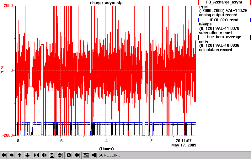Image resolution: width=251 pixels, height=159 pixels.
Task: Click the VAL=148.26 range readout for charge_asym
Action: pyautogui.click(x=223, y=11)
